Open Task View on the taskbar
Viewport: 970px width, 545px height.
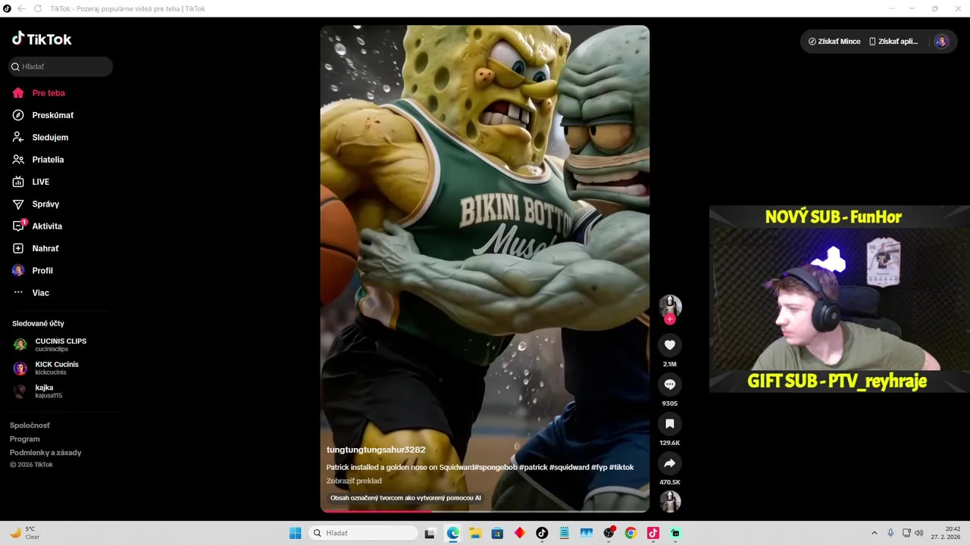[430, 533]
